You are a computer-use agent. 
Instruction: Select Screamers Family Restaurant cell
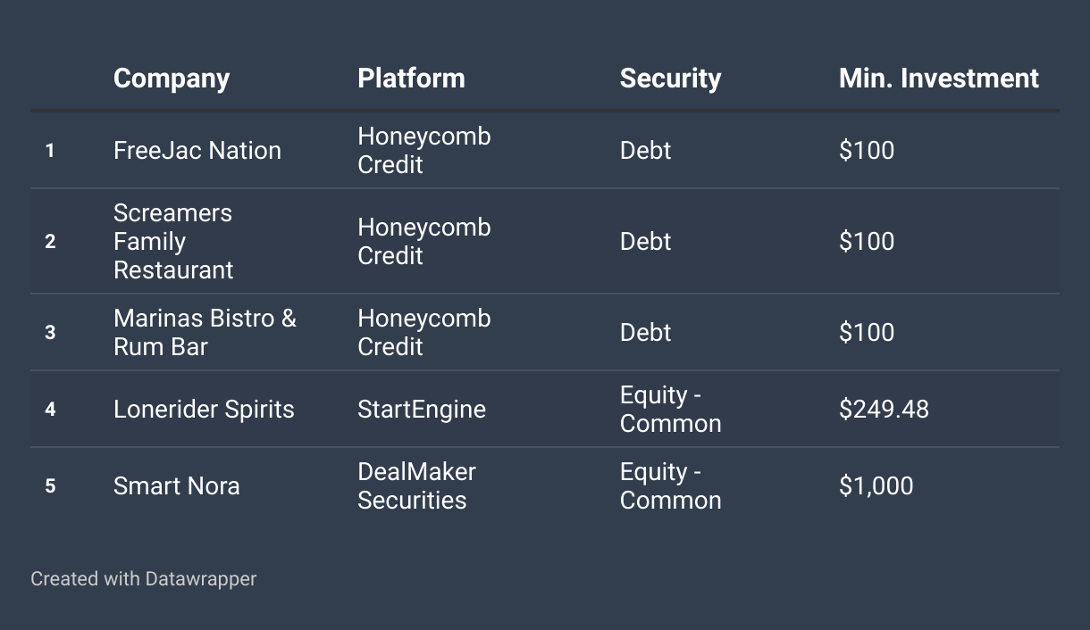pyautogui.click(x=173, y=242)
